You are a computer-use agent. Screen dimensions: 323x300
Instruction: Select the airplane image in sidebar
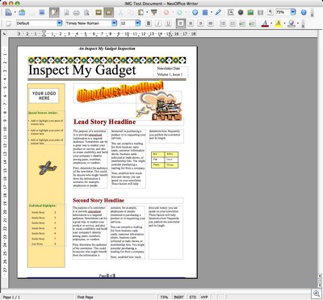pyautogui.click(x=48, y=168)
